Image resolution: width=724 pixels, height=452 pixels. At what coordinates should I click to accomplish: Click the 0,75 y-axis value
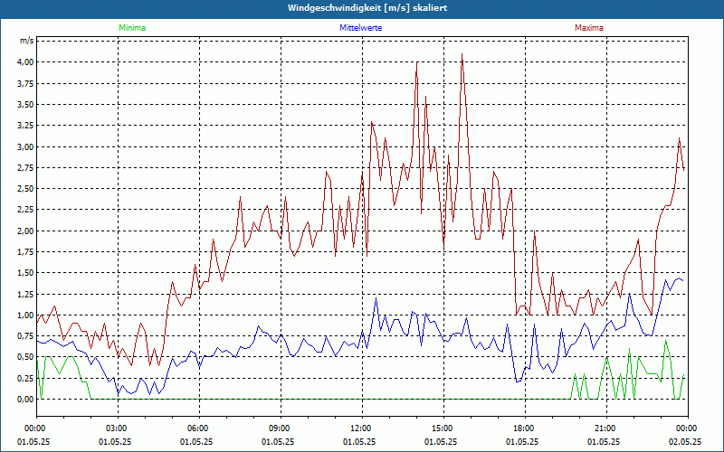coord(25,336)
